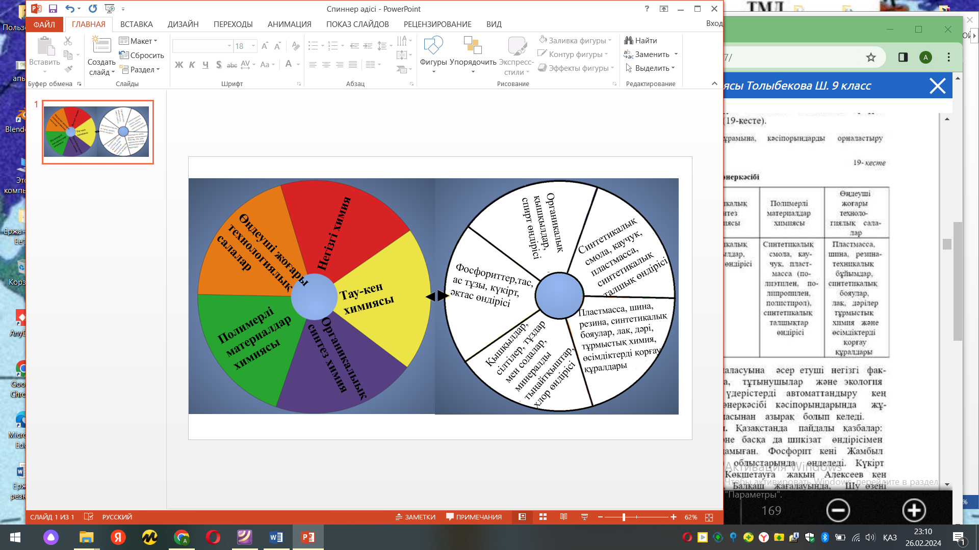Screen dimensions: 979x550
Task: Align text left in paragraph group
Action: pos(313,65)
